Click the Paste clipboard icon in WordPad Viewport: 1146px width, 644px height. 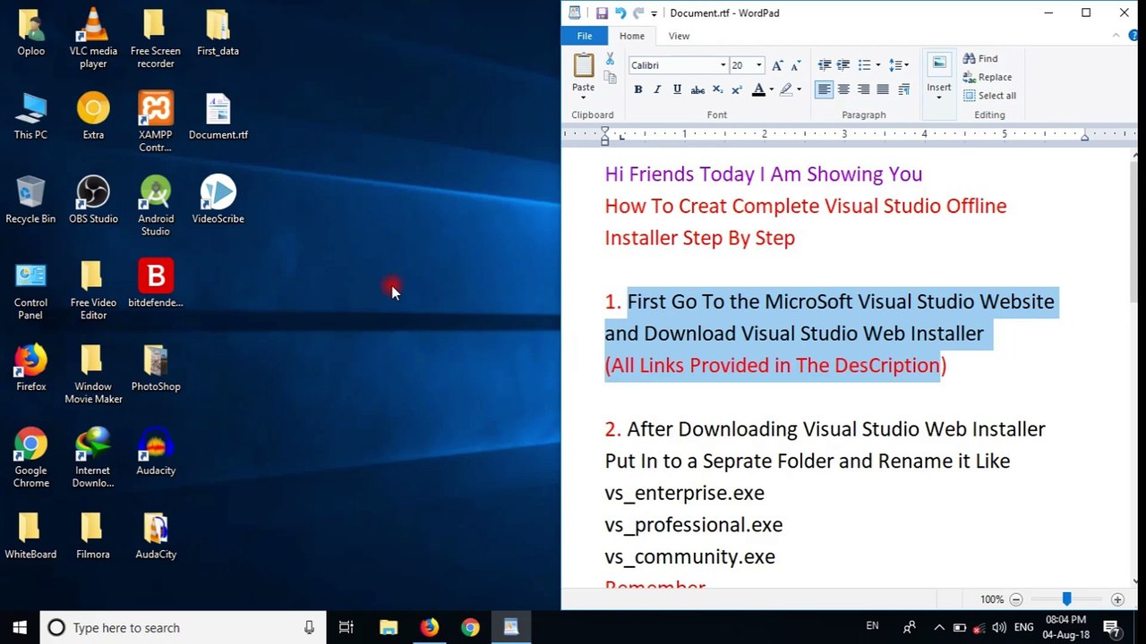[x=584, y=65]
